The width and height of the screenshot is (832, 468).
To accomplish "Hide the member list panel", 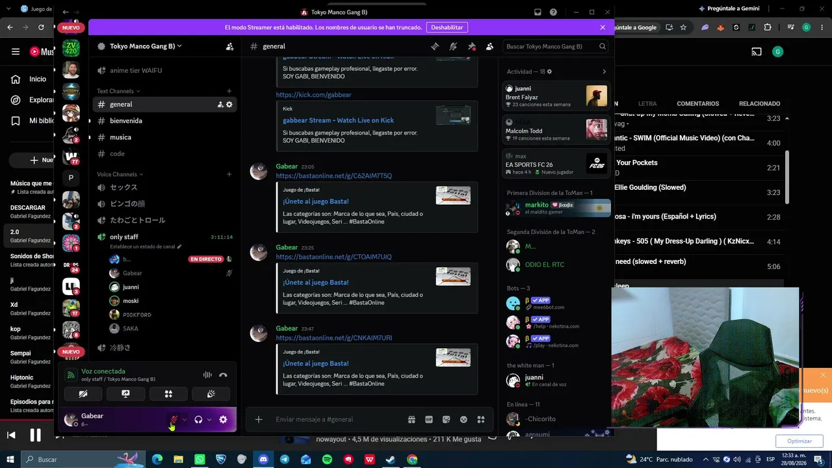I will [x=489, y=46].
